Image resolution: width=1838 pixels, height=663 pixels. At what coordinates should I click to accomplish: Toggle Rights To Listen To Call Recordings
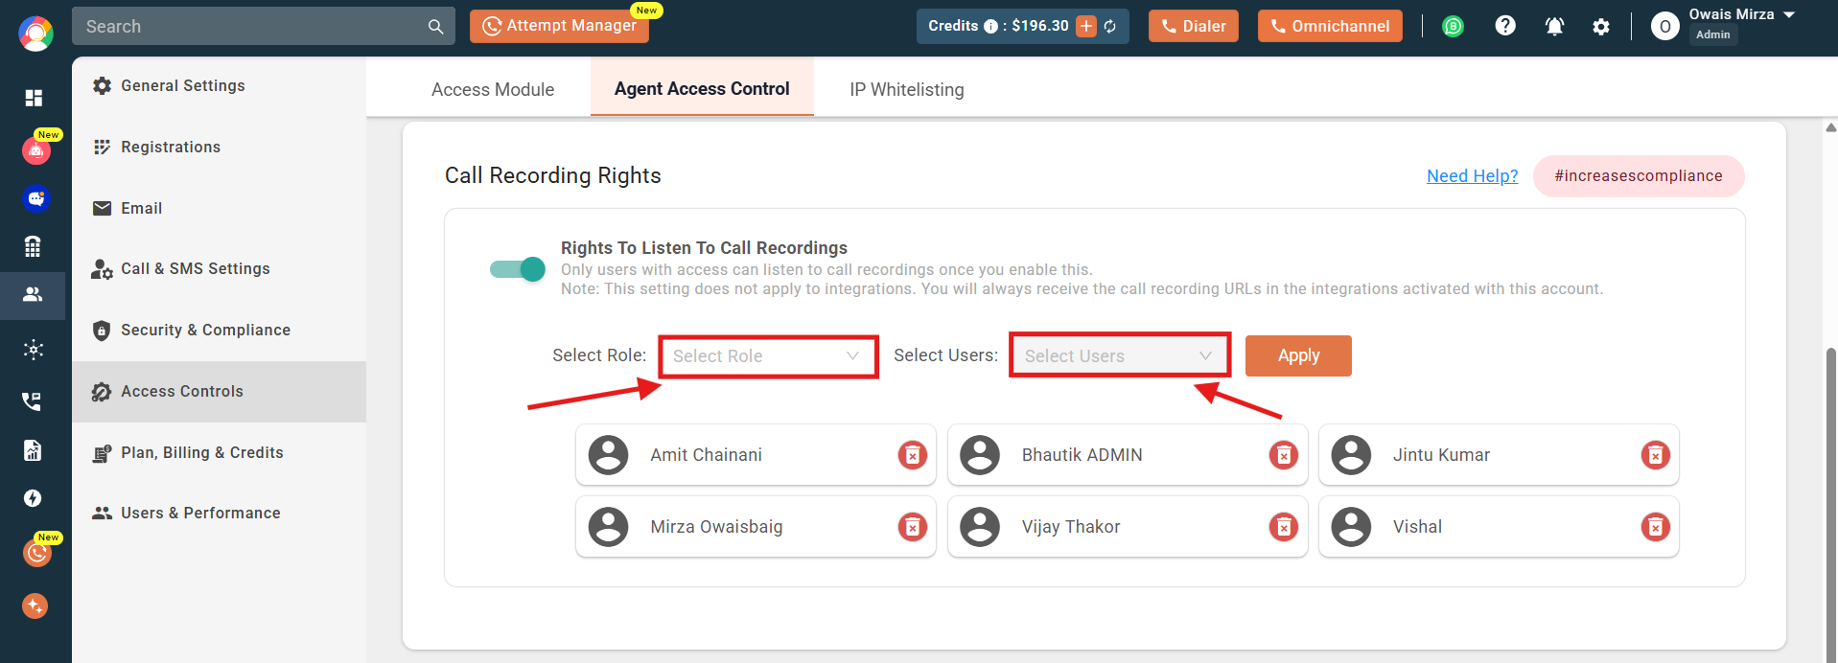point(518,269)
